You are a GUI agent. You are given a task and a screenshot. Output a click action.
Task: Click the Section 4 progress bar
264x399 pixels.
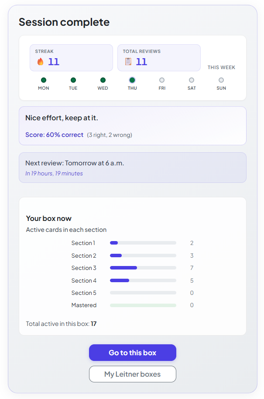(x=143, y=280)
